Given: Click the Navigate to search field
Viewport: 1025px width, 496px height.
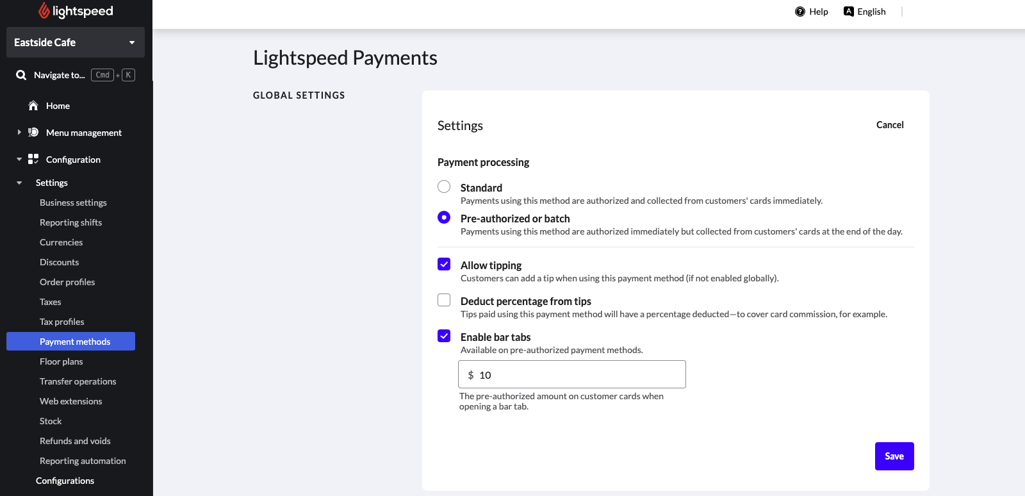Looking at the screenshot, I should [76, 75].
